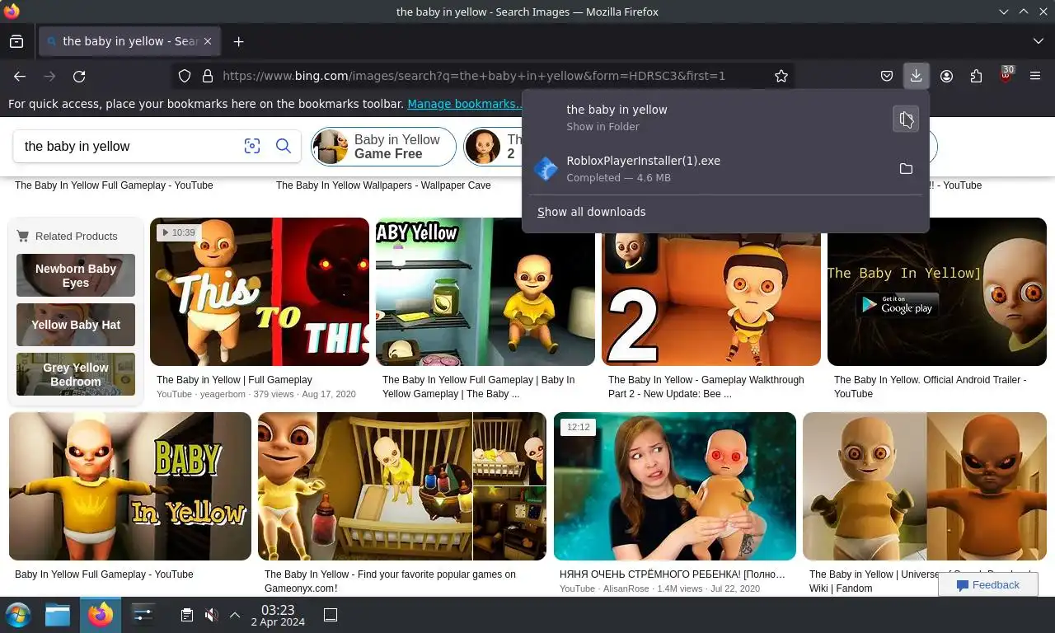Open the Firefox View icon
The width and height of the screenshot is (1055, 633).
[x=16, y=41]
